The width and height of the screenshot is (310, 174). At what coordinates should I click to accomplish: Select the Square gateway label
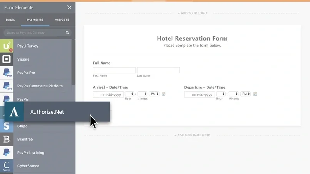tap(23, 59)
